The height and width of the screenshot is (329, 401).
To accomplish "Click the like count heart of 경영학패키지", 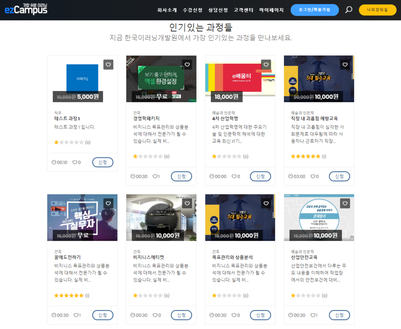I will tap(155, 176).
